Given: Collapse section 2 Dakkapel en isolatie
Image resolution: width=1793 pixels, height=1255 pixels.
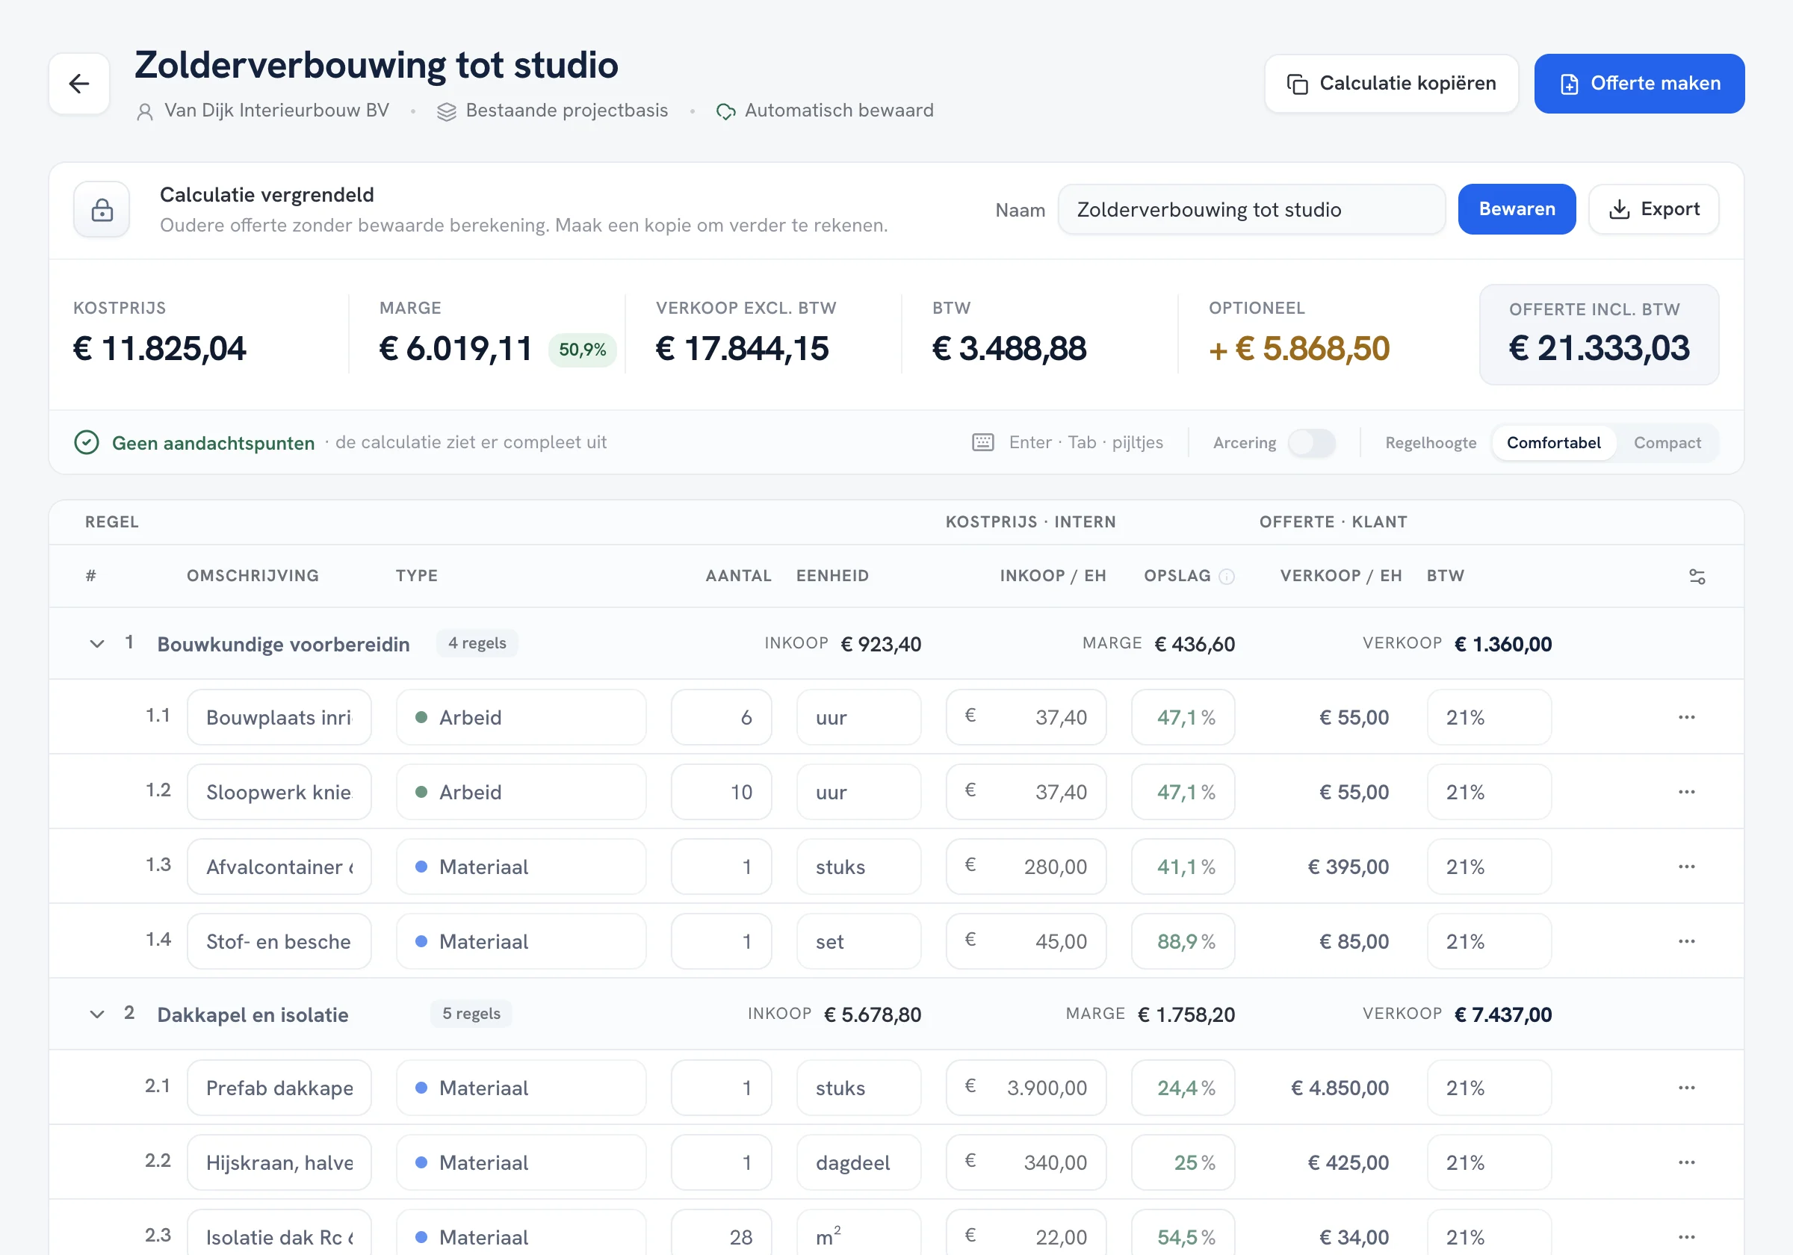Looking at the screenshot, I should [97, 1014].
